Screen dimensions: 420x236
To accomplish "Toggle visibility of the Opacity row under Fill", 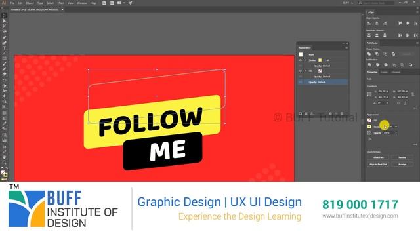I will [301, 77].
